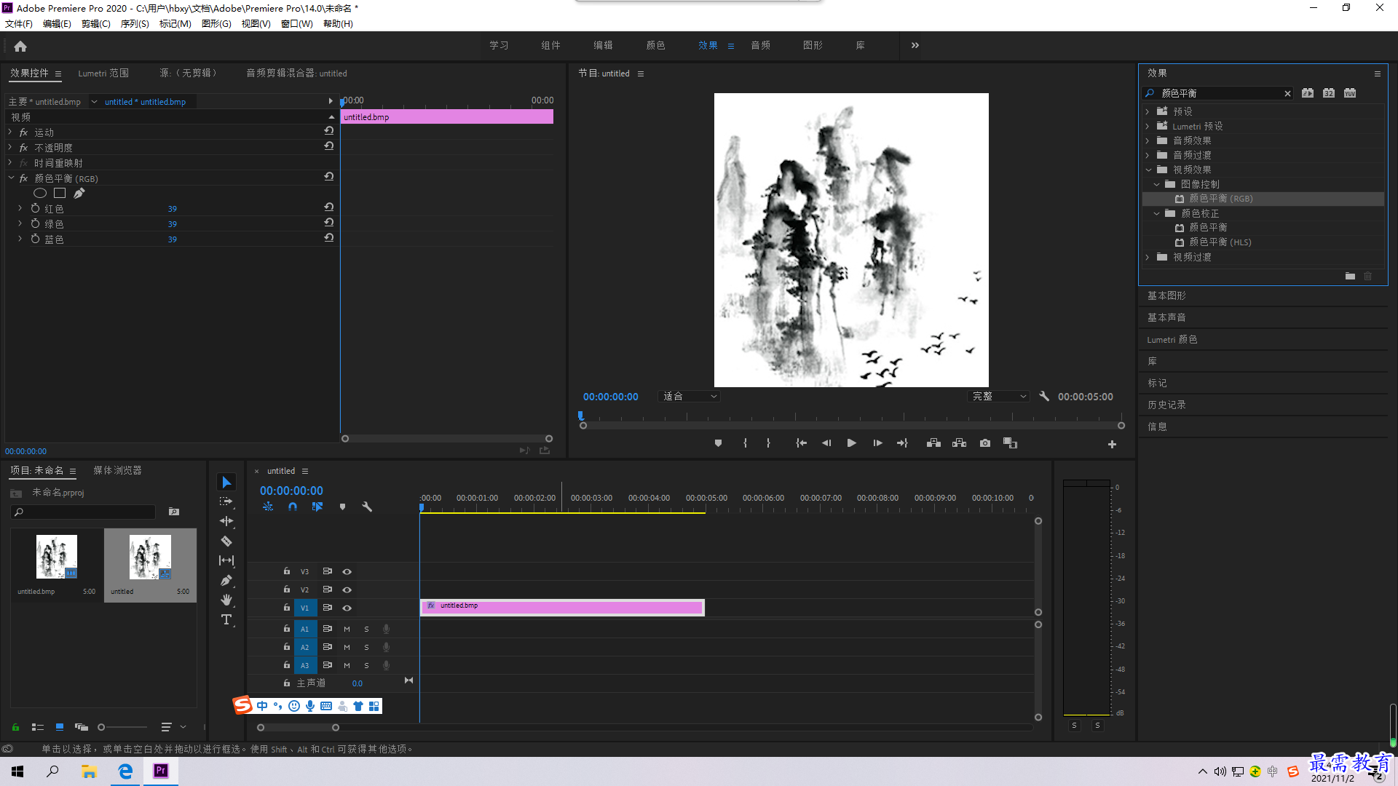Select the Ripple Edit tool
The image size is (1398, 786).
click(x=226, y=521)
